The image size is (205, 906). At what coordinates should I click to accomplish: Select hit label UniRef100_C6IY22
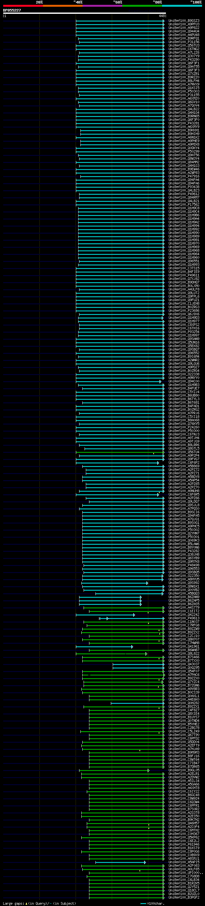point(184,792)
